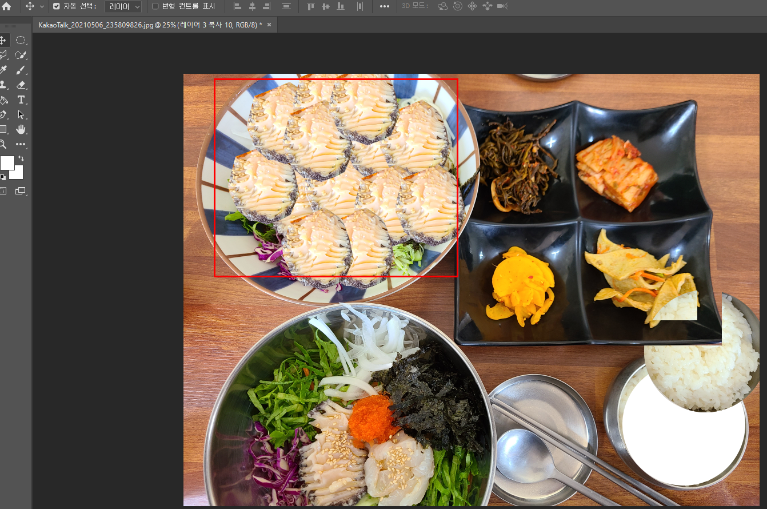The height and width of the screenshot is (509, 767).
Task: Switch to KakaoTalk_20210506_235809826.jpg document tab
Action: point(150,25)
